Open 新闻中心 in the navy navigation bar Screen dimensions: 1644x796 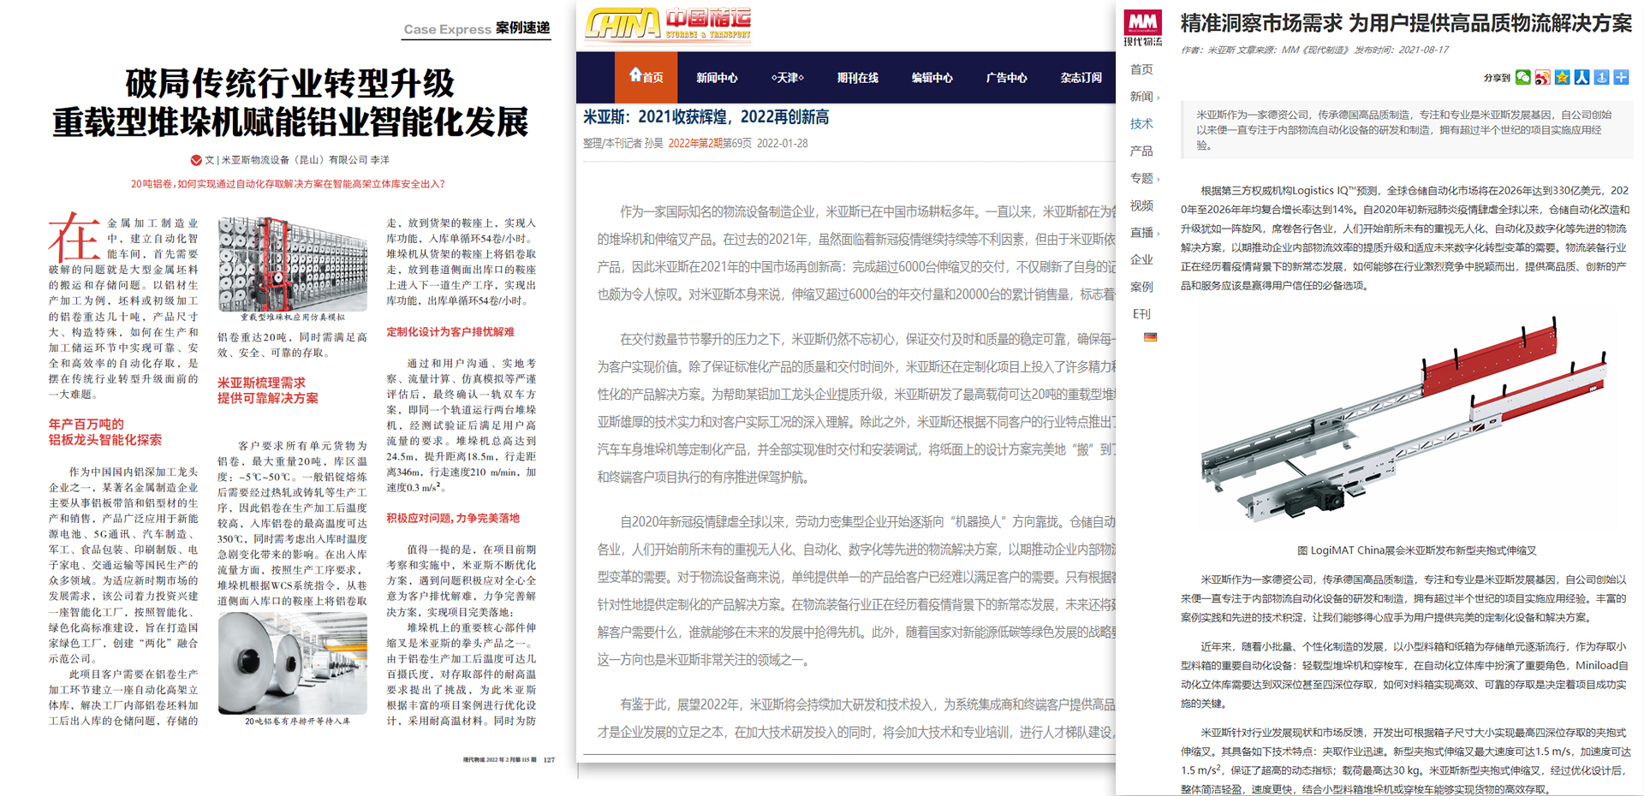[x=717, y=78]
